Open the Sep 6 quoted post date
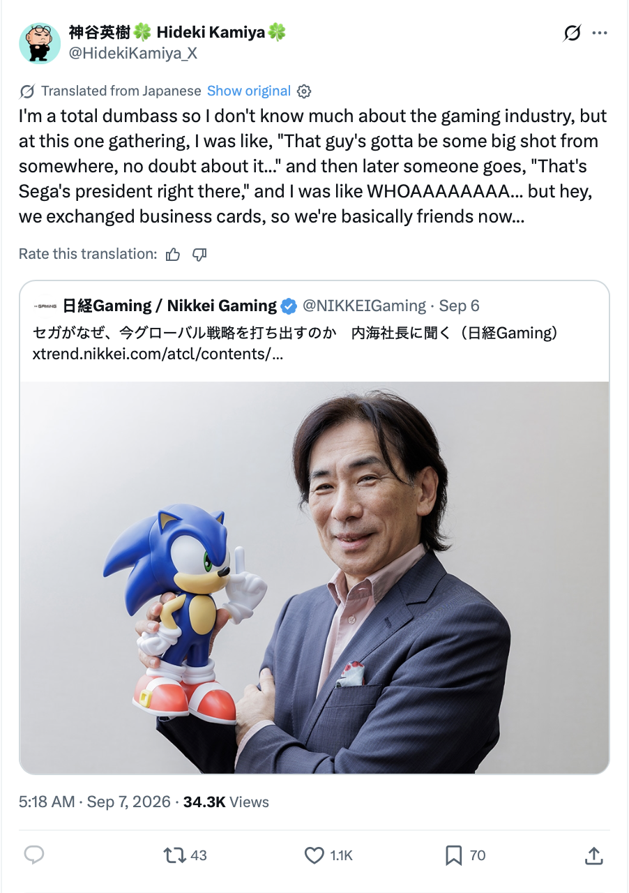629x893 pixels. [459, 306]
